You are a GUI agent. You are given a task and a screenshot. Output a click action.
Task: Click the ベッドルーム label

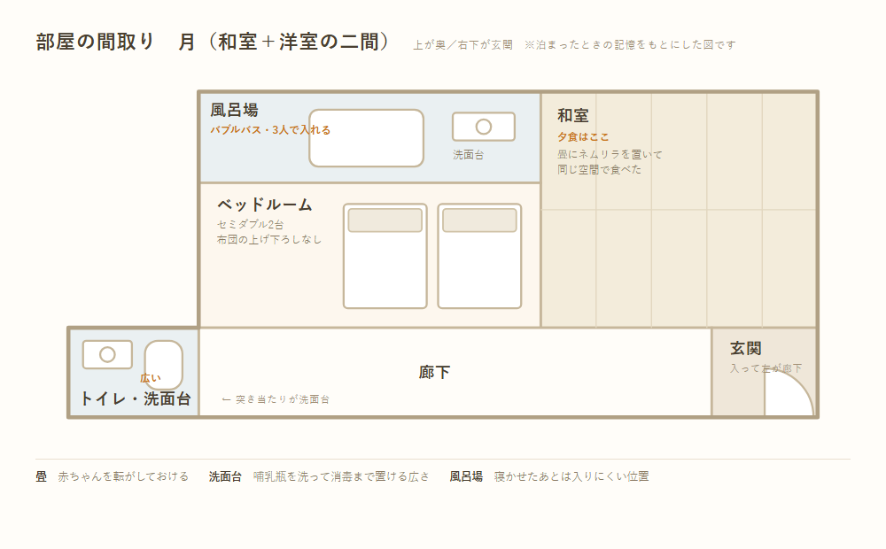click(x=264, y=205)
